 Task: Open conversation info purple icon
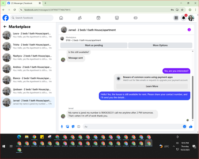click(189, 30)
